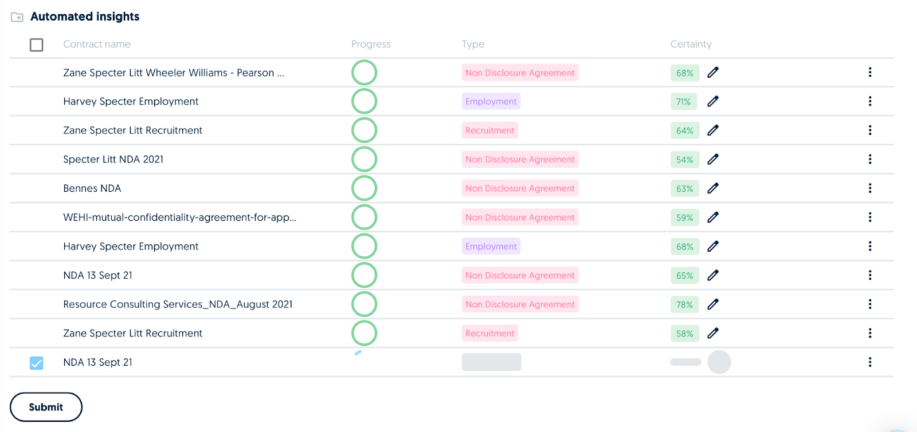Image resolution: width=917 pixels, height=432 pixels.
Task: Uncheck the checked NDA 13 Sept 21 row
Action: pos(36,363)
